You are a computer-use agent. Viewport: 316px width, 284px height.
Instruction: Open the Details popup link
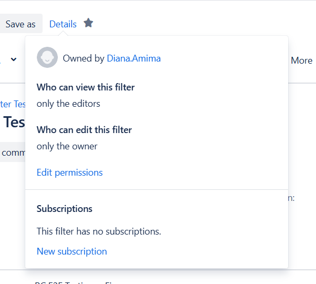(x=63, y=24)
